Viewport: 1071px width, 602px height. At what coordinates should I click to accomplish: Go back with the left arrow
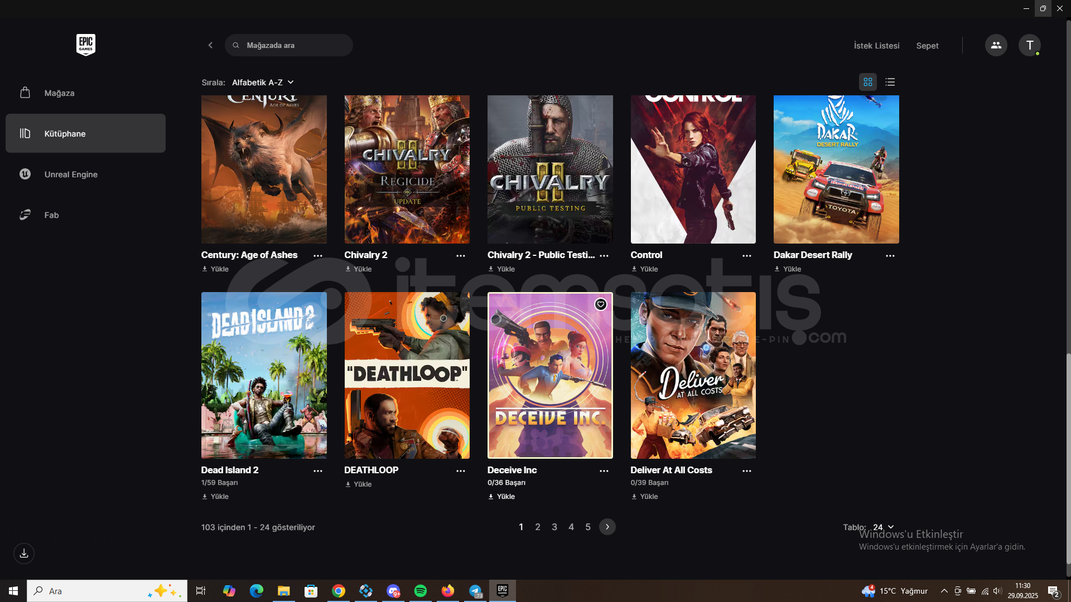210,45
